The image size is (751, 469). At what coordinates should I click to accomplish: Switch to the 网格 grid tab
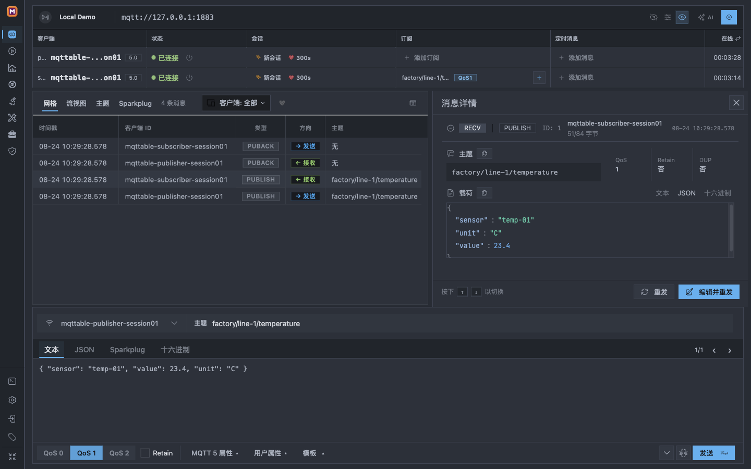(x=50, y=103)
